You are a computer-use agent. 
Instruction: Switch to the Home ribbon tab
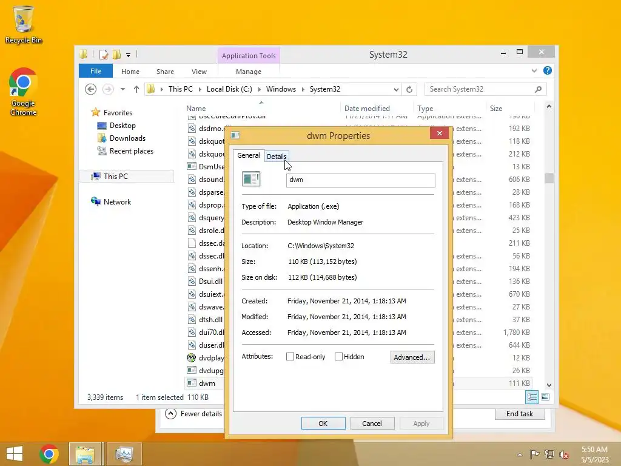pos(130,72)
